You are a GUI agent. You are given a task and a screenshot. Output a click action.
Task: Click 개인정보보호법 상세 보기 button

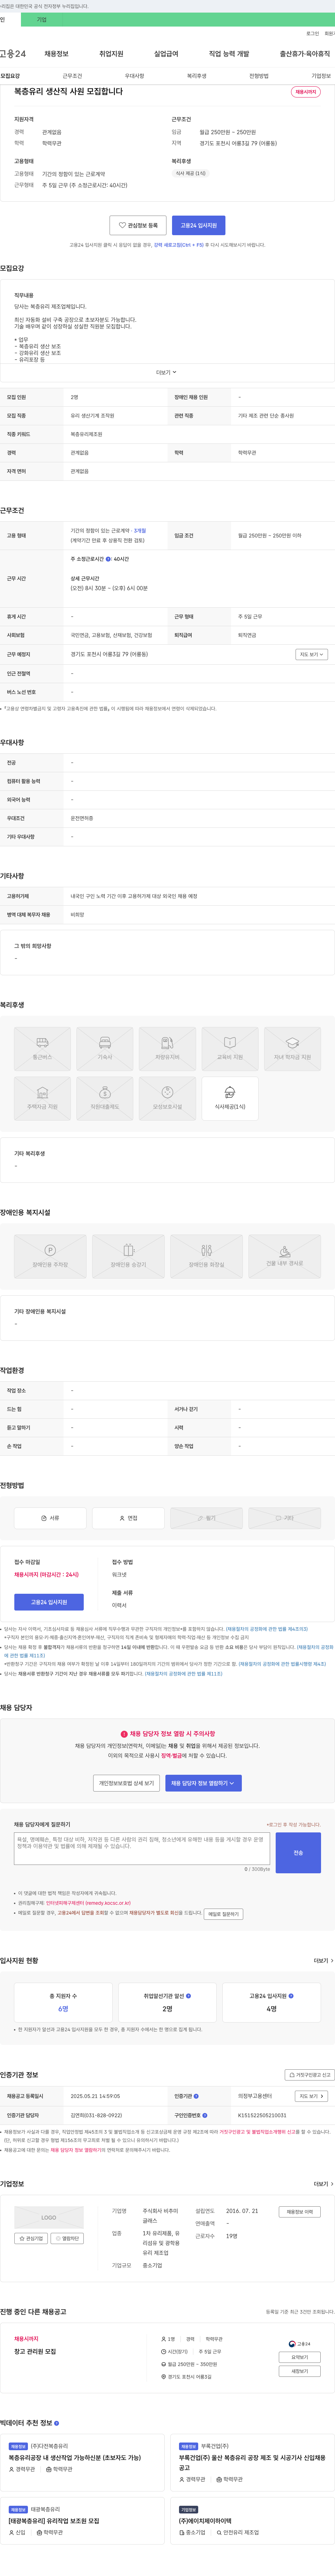coord(126,1783)
